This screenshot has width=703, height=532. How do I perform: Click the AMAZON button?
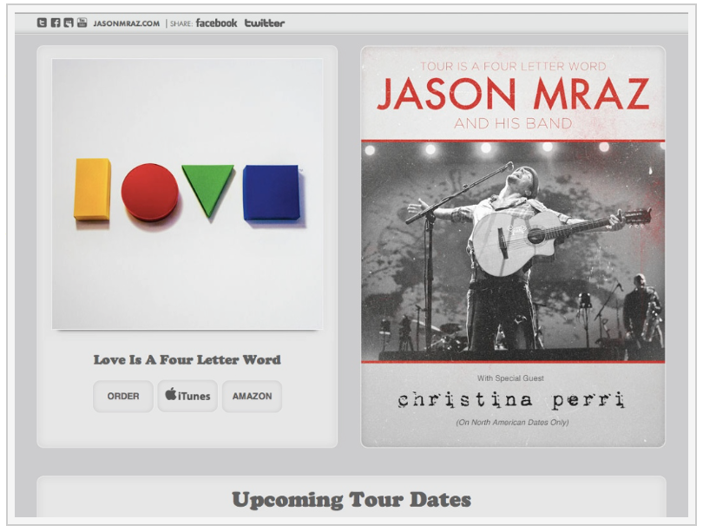[x=252, y=397]
